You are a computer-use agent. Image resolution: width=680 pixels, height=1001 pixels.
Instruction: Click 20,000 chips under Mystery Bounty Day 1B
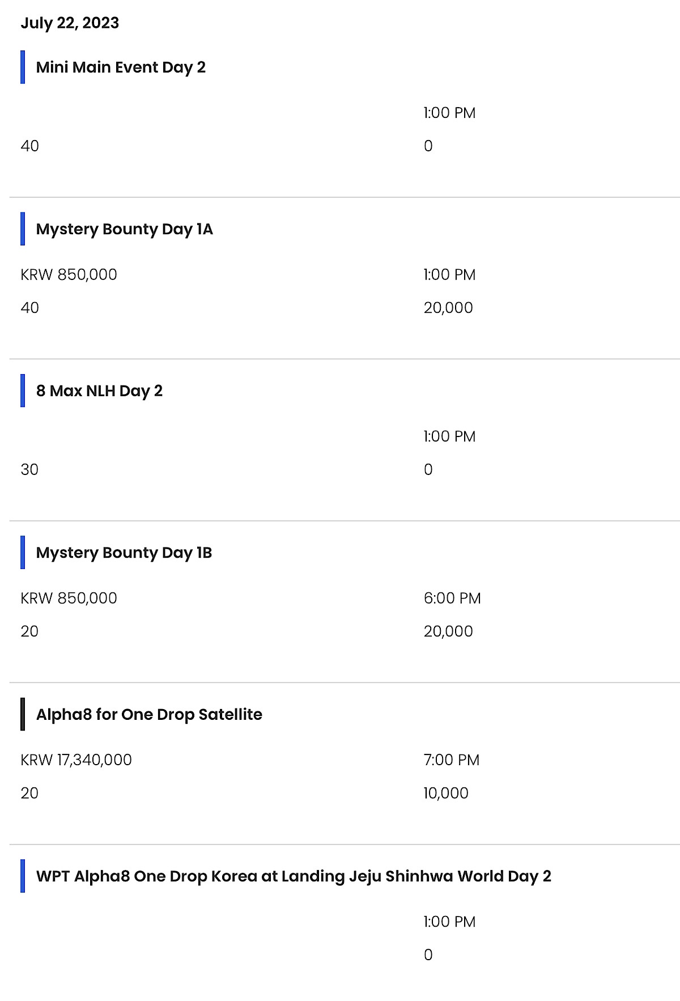448,631
